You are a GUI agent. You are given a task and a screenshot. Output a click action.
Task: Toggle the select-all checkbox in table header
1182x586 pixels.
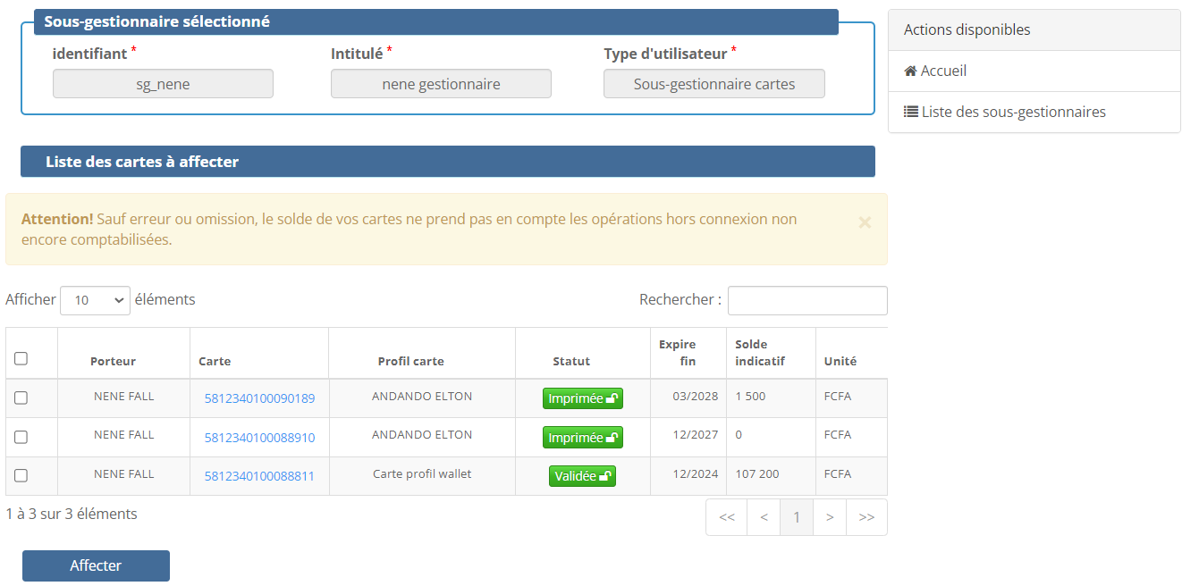click(21, 358)
